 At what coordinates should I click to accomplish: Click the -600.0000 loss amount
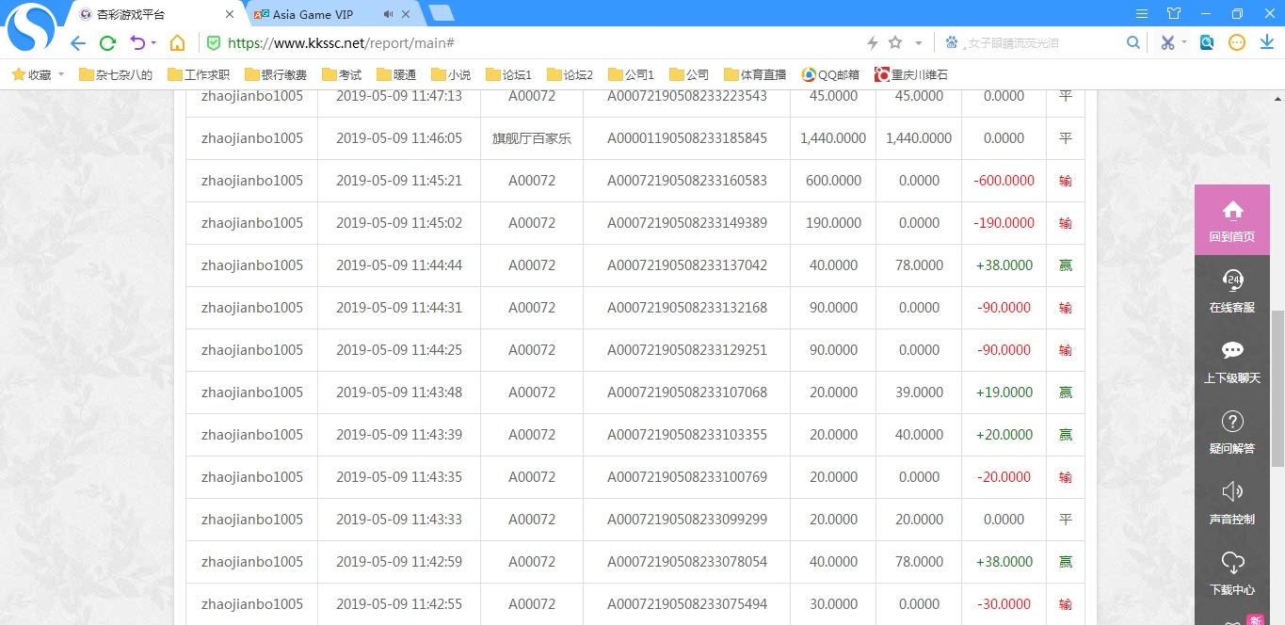[x=1004, y=181]
